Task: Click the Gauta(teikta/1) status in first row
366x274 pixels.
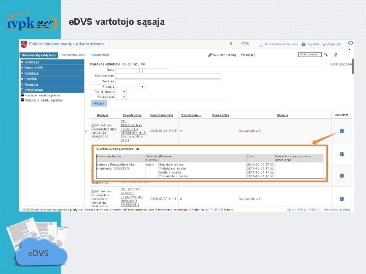Action: [x=250, y=131]
